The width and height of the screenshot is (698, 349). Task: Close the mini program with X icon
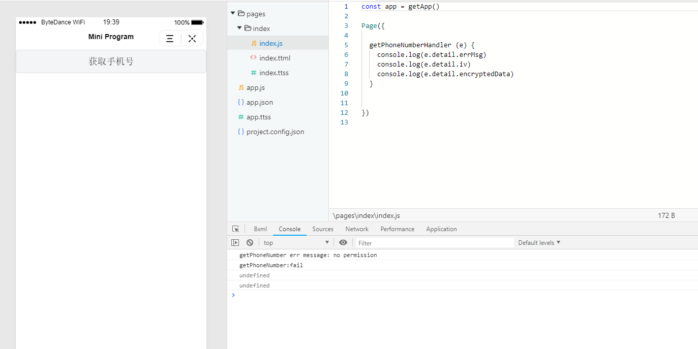[x=192, y=39]
